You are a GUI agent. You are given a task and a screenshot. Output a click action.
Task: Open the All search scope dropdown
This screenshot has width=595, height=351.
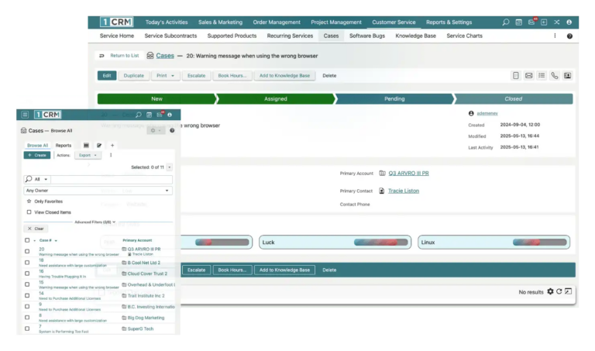[x=37, y=179]
